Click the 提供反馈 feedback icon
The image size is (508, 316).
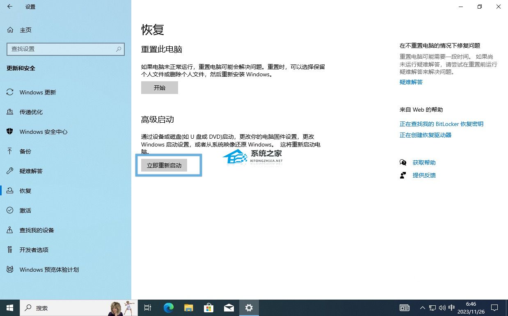click(x=403, y=175)
